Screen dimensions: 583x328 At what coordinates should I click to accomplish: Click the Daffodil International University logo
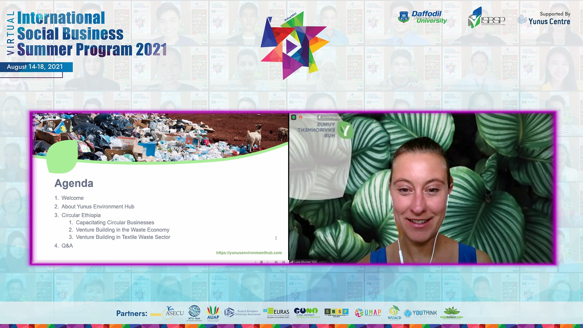tap(422, 18)
